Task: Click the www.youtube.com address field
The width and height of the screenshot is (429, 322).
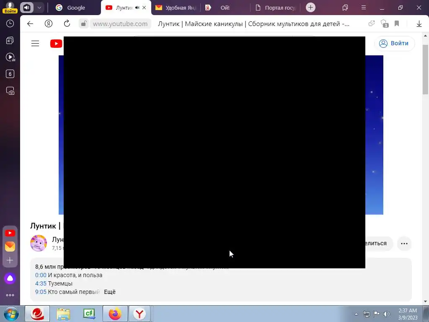Action: 120,24
